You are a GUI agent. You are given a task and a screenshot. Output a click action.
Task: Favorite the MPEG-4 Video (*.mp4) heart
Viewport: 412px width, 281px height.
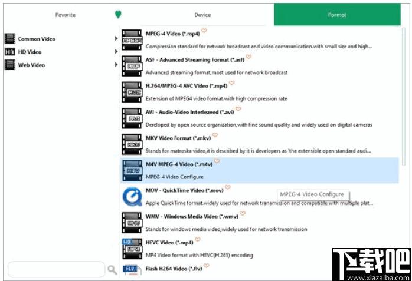[204, 31]
